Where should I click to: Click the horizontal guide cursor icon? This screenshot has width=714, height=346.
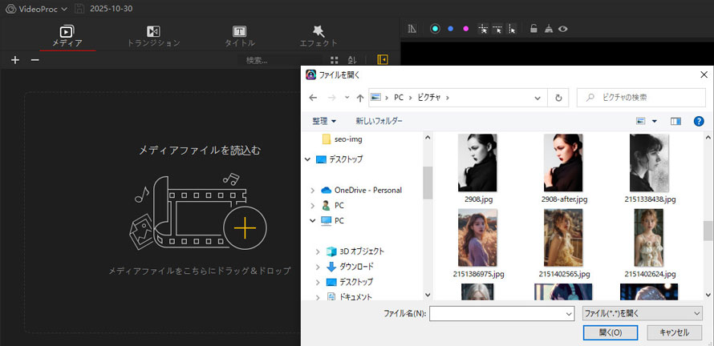(497, 29)
